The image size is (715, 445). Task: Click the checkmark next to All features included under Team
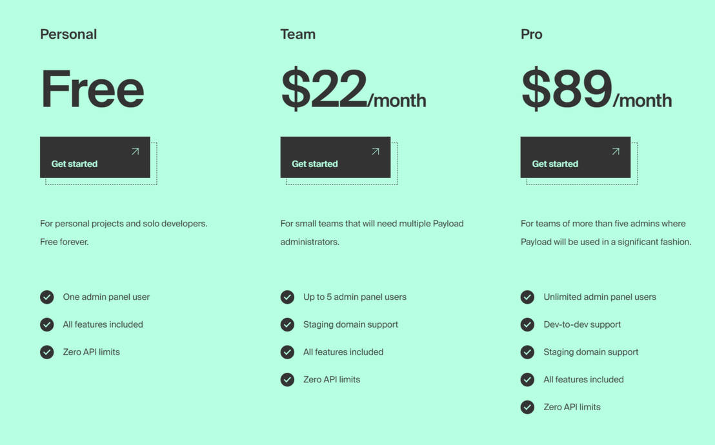[287, 352]
